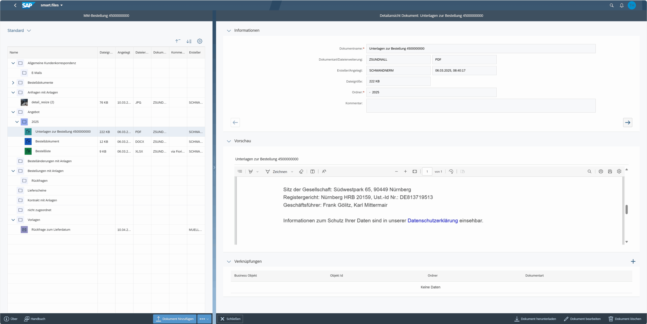
Task: Click the panel splitter collapse arrow
Action: point(214,167)
